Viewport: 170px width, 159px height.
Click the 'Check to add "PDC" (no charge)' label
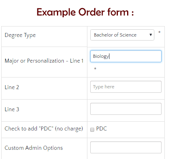[x=44, y=129]
